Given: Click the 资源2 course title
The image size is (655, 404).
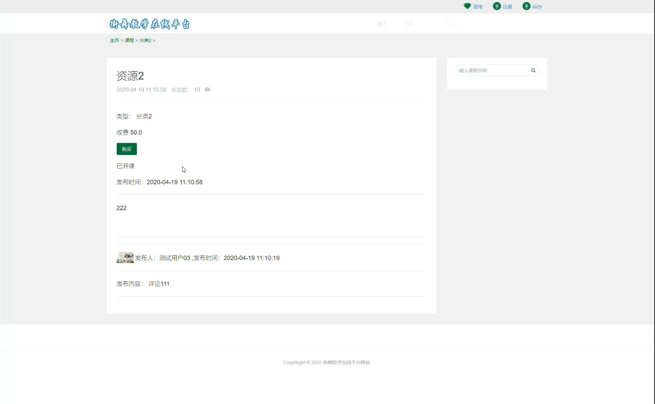Looking at the screenshot, I should tap(130, 76).
